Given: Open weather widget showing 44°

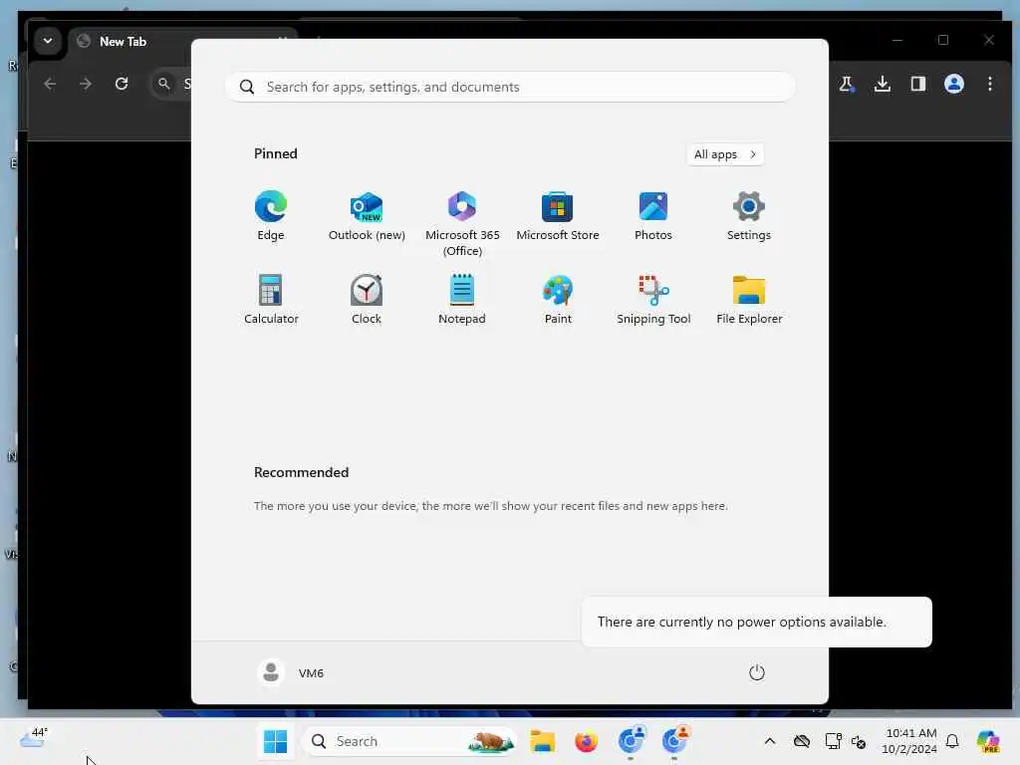Looking at the screenshot, I should [33, 738].
